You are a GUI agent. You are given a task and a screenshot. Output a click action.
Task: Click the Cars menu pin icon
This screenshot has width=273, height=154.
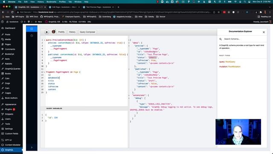[x=3, y=88]
